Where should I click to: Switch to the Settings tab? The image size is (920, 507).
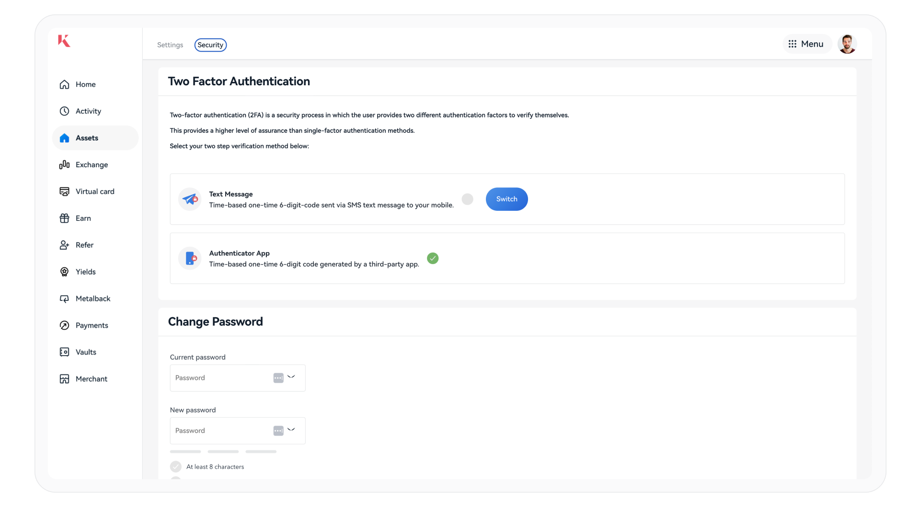[170, 45]
